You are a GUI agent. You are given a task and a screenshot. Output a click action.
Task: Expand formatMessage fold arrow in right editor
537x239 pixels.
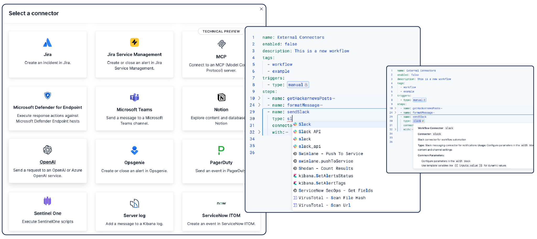(395, 112)
